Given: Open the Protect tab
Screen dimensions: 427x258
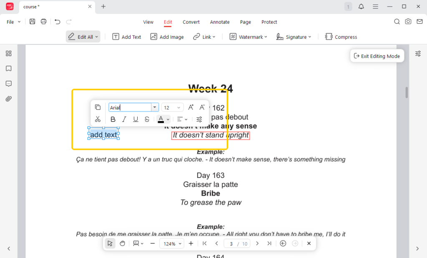Looking at the screenshot, I should click(269, 22).
